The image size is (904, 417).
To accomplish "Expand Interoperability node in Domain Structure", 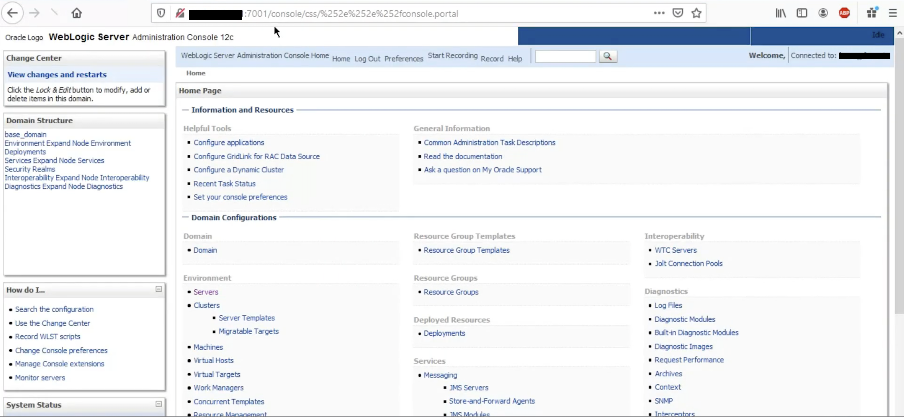I will tap(77, 177).
